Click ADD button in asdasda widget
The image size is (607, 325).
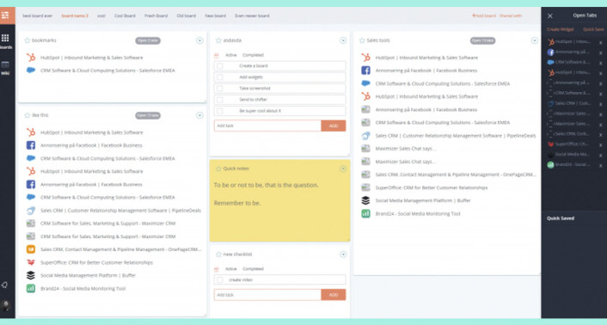click(x=334, y=126)
